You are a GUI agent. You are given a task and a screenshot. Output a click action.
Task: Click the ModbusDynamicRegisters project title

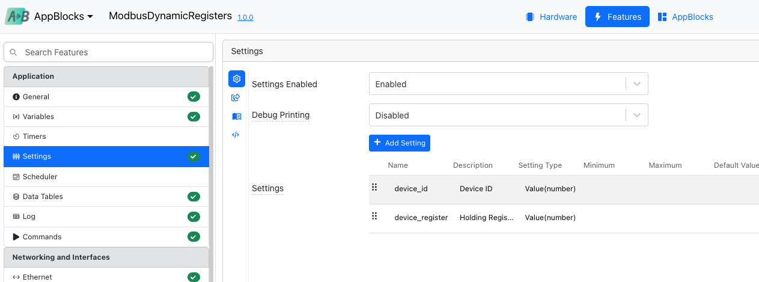tap(170, 16)
